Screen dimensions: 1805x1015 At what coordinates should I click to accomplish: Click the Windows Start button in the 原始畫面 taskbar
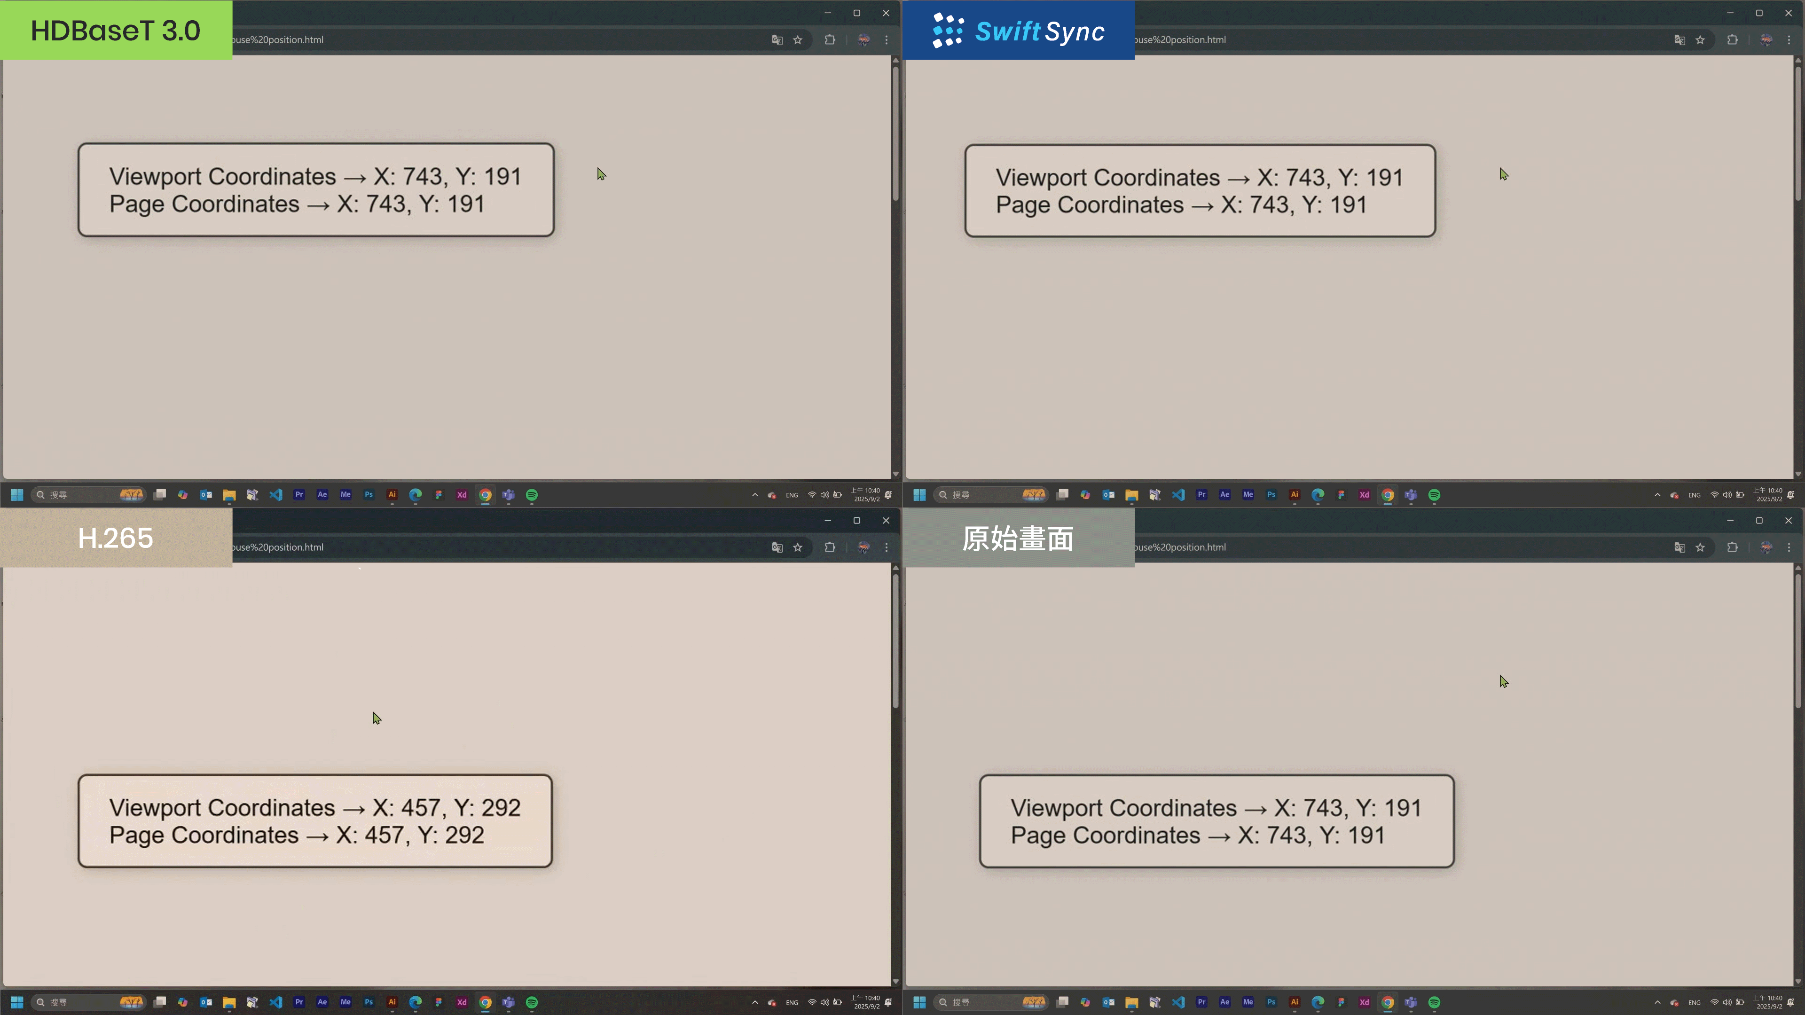click(919, 1002)
